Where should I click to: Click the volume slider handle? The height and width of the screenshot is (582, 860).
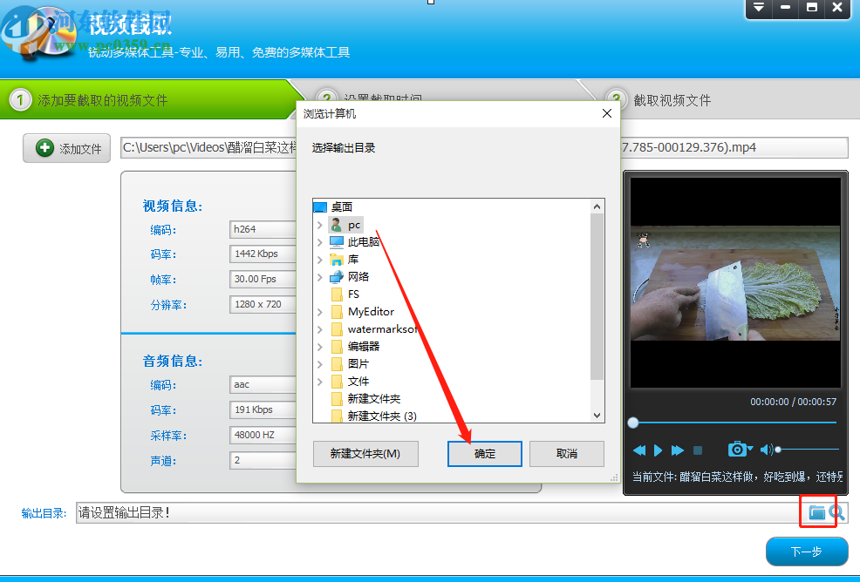pyautogui.click(x=780, y=450)
